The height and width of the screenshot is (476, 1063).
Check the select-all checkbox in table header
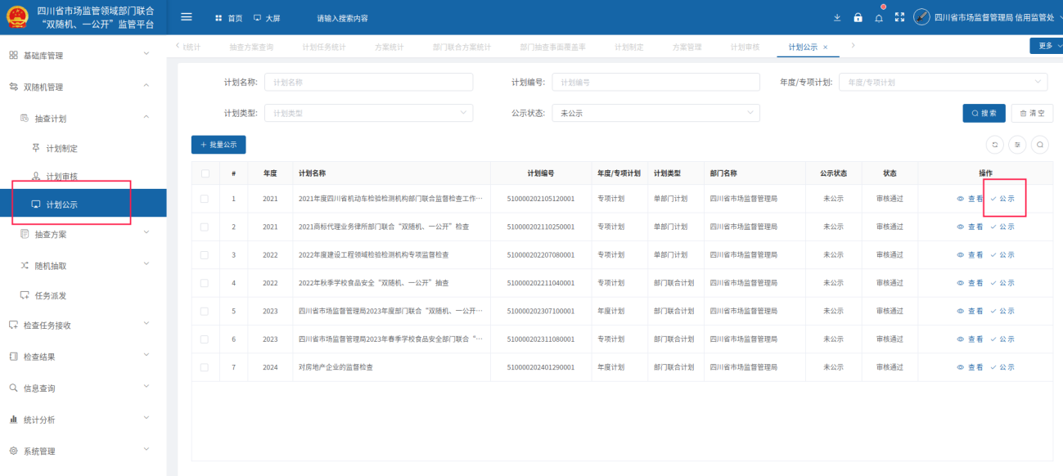pyautogui.click(x=205, y=173)
